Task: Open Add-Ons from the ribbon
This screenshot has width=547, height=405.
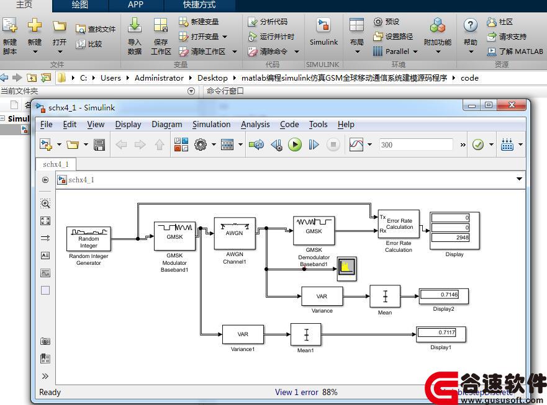Action: pos(438,25)
